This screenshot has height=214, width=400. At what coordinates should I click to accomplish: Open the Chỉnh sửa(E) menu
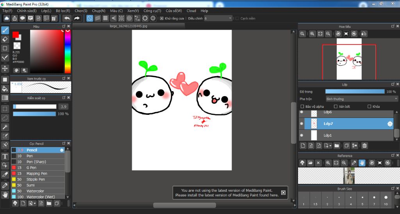pyautogui.click(x=27, y=11)
